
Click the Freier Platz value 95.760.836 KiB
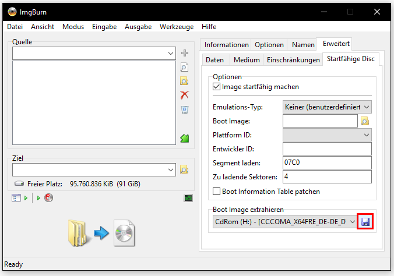pos(92,184)
